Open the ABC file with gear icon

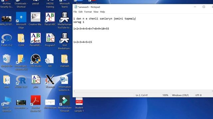(x=50, y=59)
